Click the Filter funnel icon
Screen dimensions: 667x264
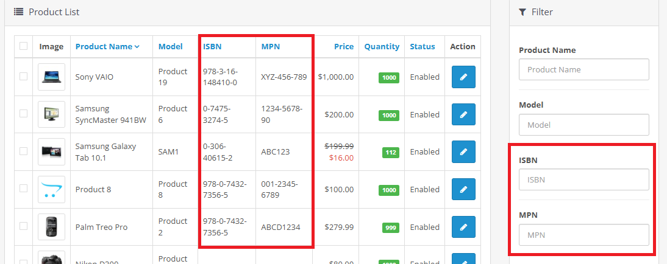[x=523, y=12]
